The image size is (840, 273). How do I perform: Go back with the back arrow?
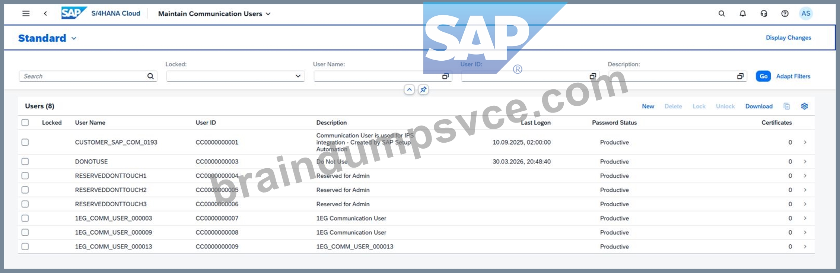[x=45, y=14]
